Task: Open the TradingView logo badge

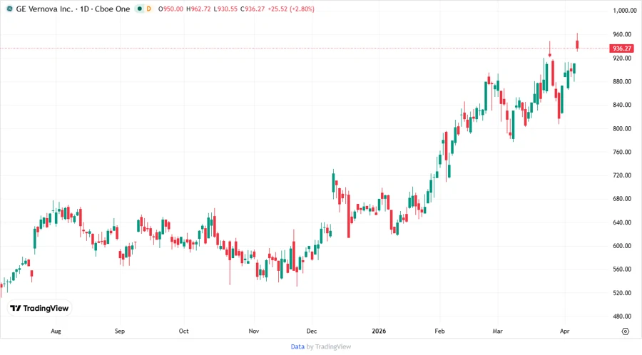Action: [39, 308]
